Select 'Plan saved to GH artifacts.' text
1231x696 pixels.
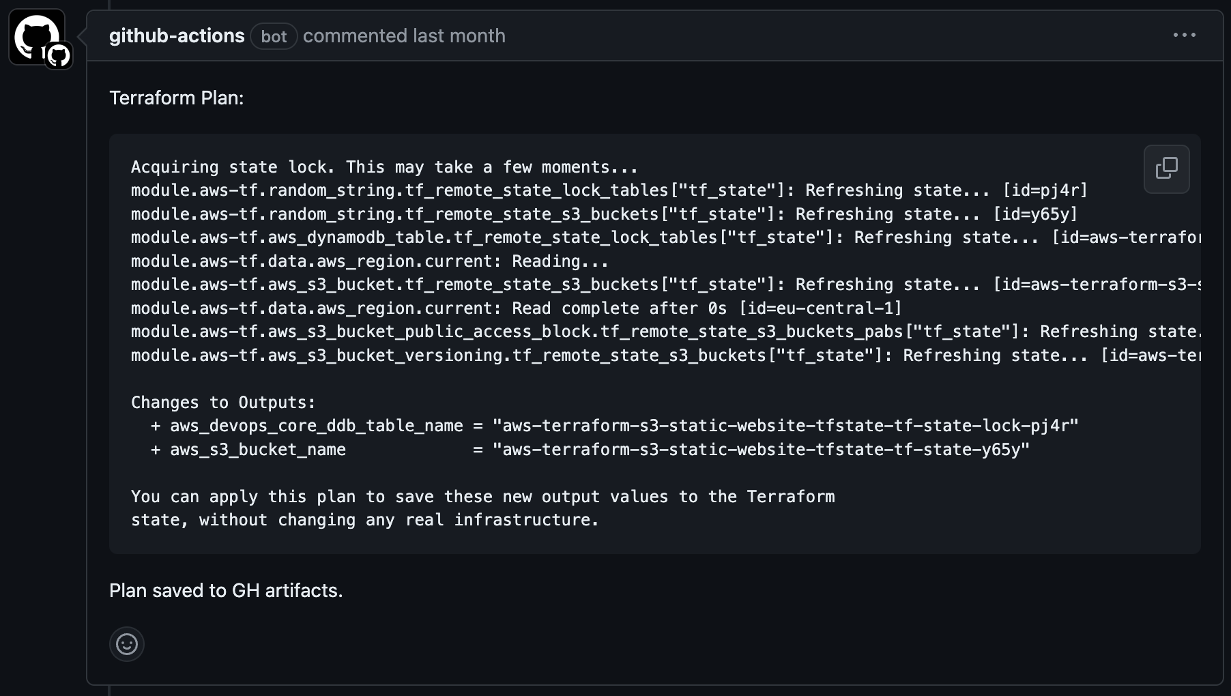click(226, 590)
